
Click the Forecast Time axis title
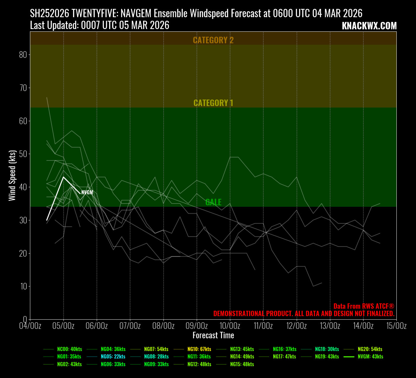[213, 335]
